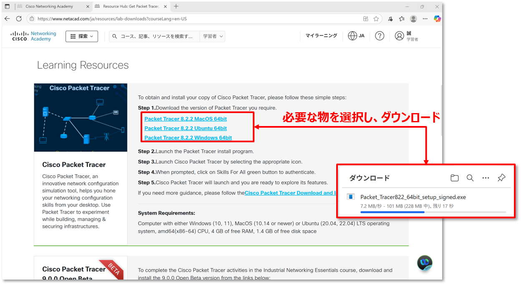The width and height of the screenshot is (521, 285).
Task: Open the downloads folder icon in the ダウンロード panel
Action: click(x=455, y=178)
